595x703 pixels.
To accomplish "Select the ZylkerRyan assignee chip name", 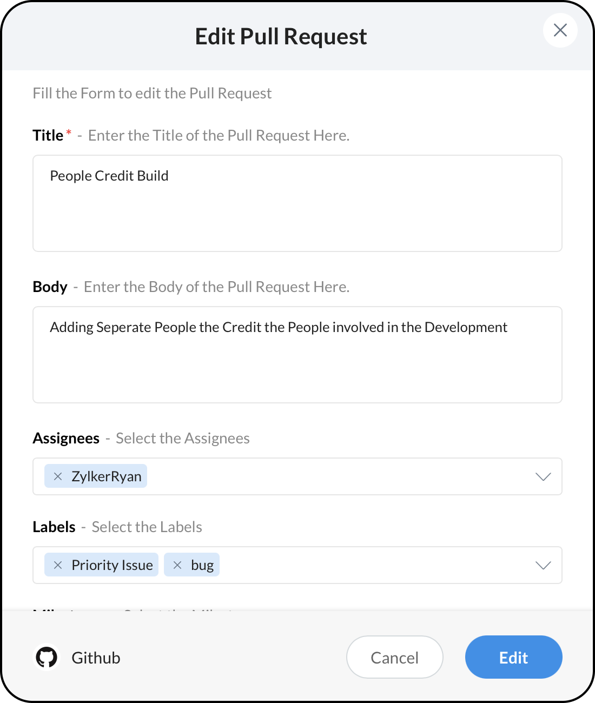I will (x=107, y=476).
